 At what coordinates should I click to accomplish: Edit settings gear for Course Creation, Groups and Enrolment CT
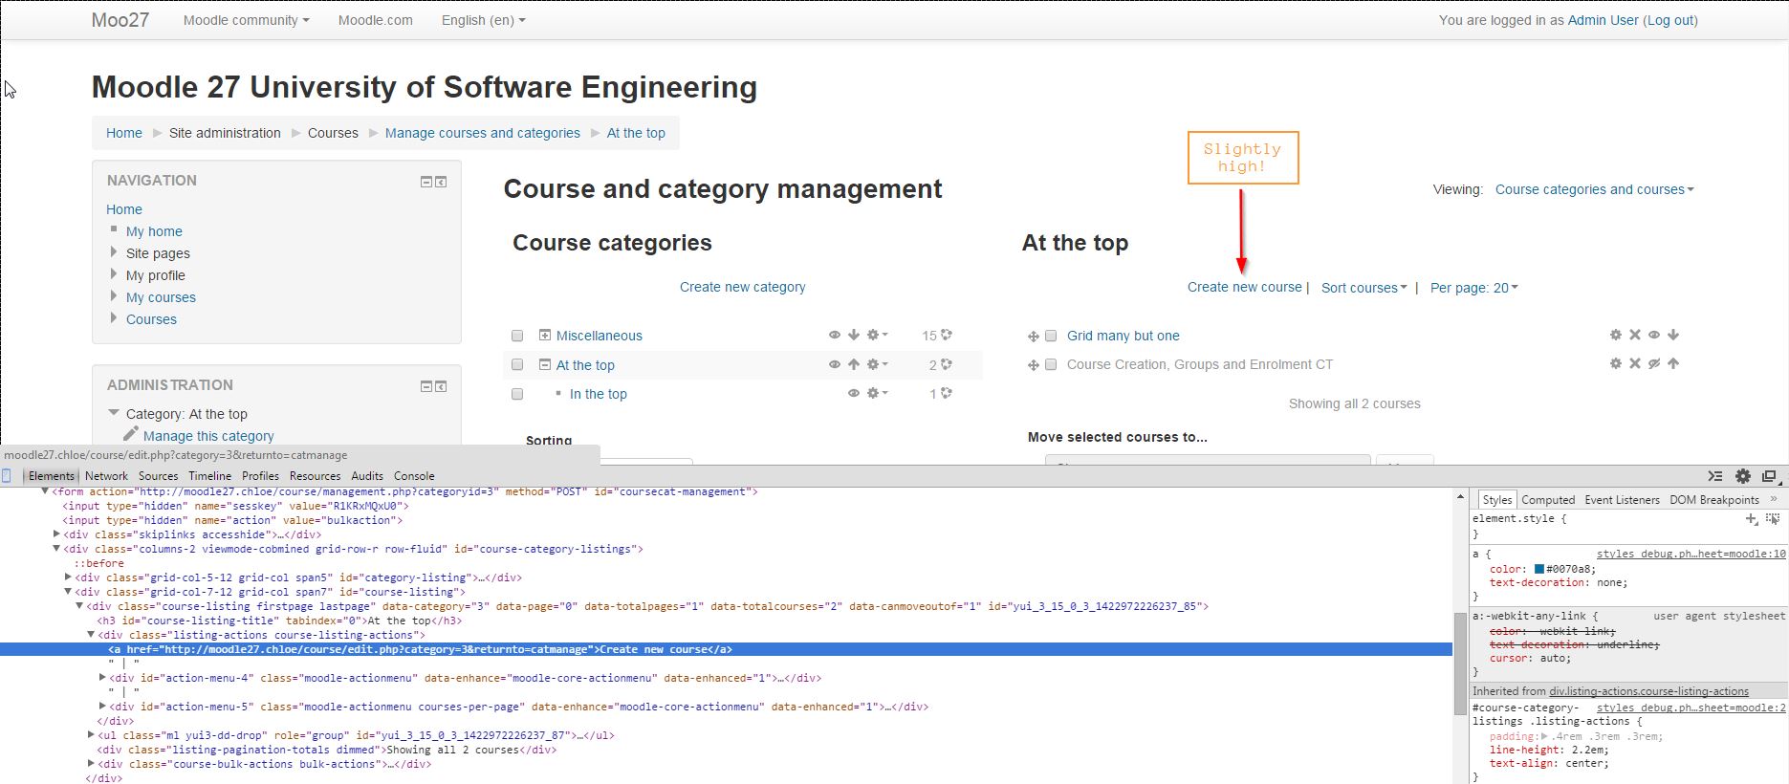(x=1616, y=363)
